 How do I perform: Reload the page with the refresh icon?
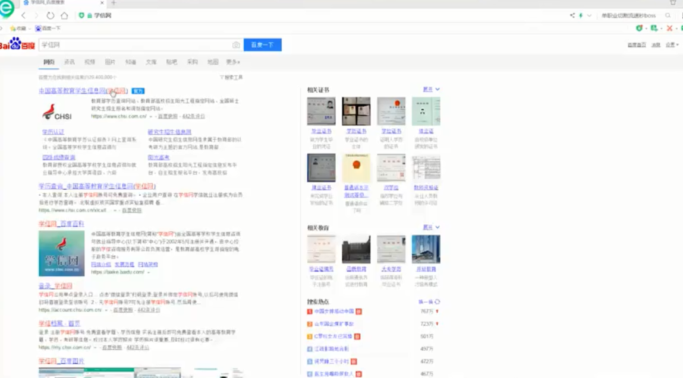coord(51,15)
